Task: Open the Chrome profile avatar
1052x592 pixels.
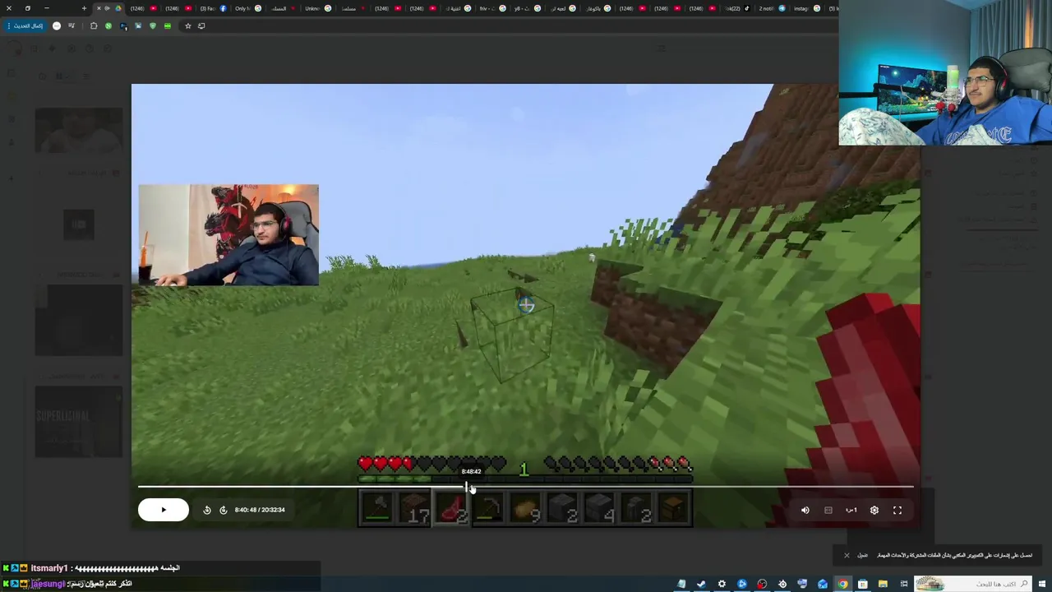Action: pos(57,25)
